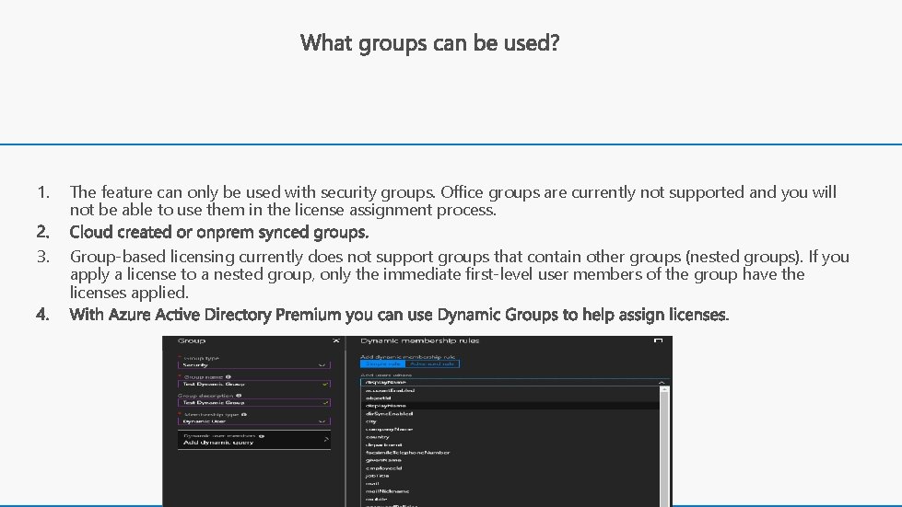902x507 pixels.
Task: Click the scrollbar up arrow of property list
Action: point(665,390)
